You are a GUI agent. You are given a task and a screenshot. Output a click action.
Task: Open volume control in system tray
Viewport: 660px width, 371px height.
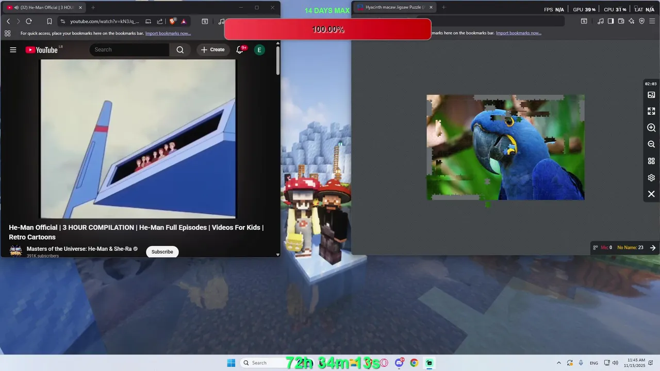click(615, 363)
